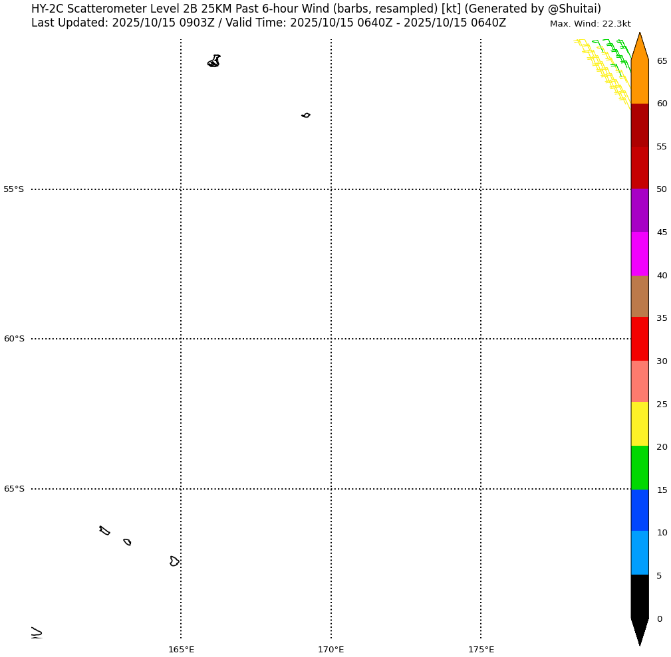This screenshot has width=671, height=657.
Task: Click the black arrow below the colorbar
Action: (x=639, y=631)
